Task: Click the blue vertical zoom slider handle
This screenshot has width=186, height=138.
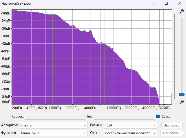Action: 182,94
